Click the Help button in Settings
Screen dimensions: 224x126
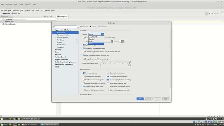pos(166,99)
